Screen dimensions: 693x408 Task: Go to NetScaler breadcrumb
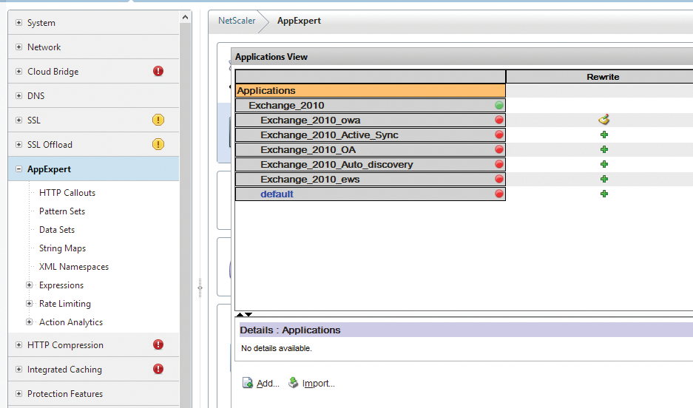(x=237, y=21)
